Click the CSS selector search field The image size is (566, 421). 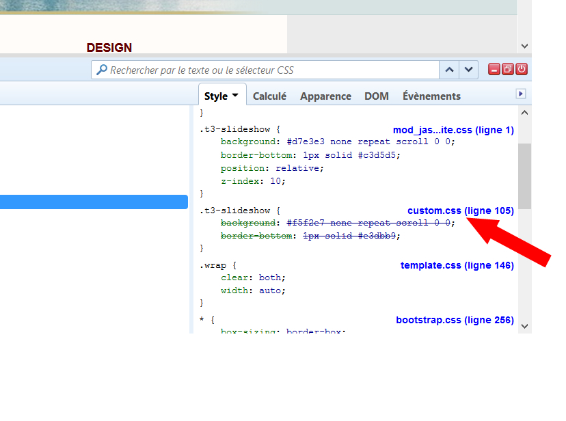pyautogui.click(x=273, y=70)
